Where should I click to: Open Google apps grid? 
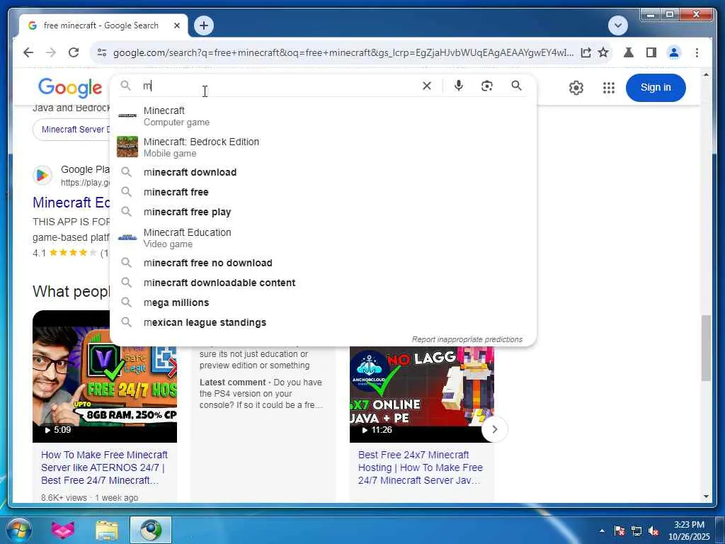[x=608, y=87]
